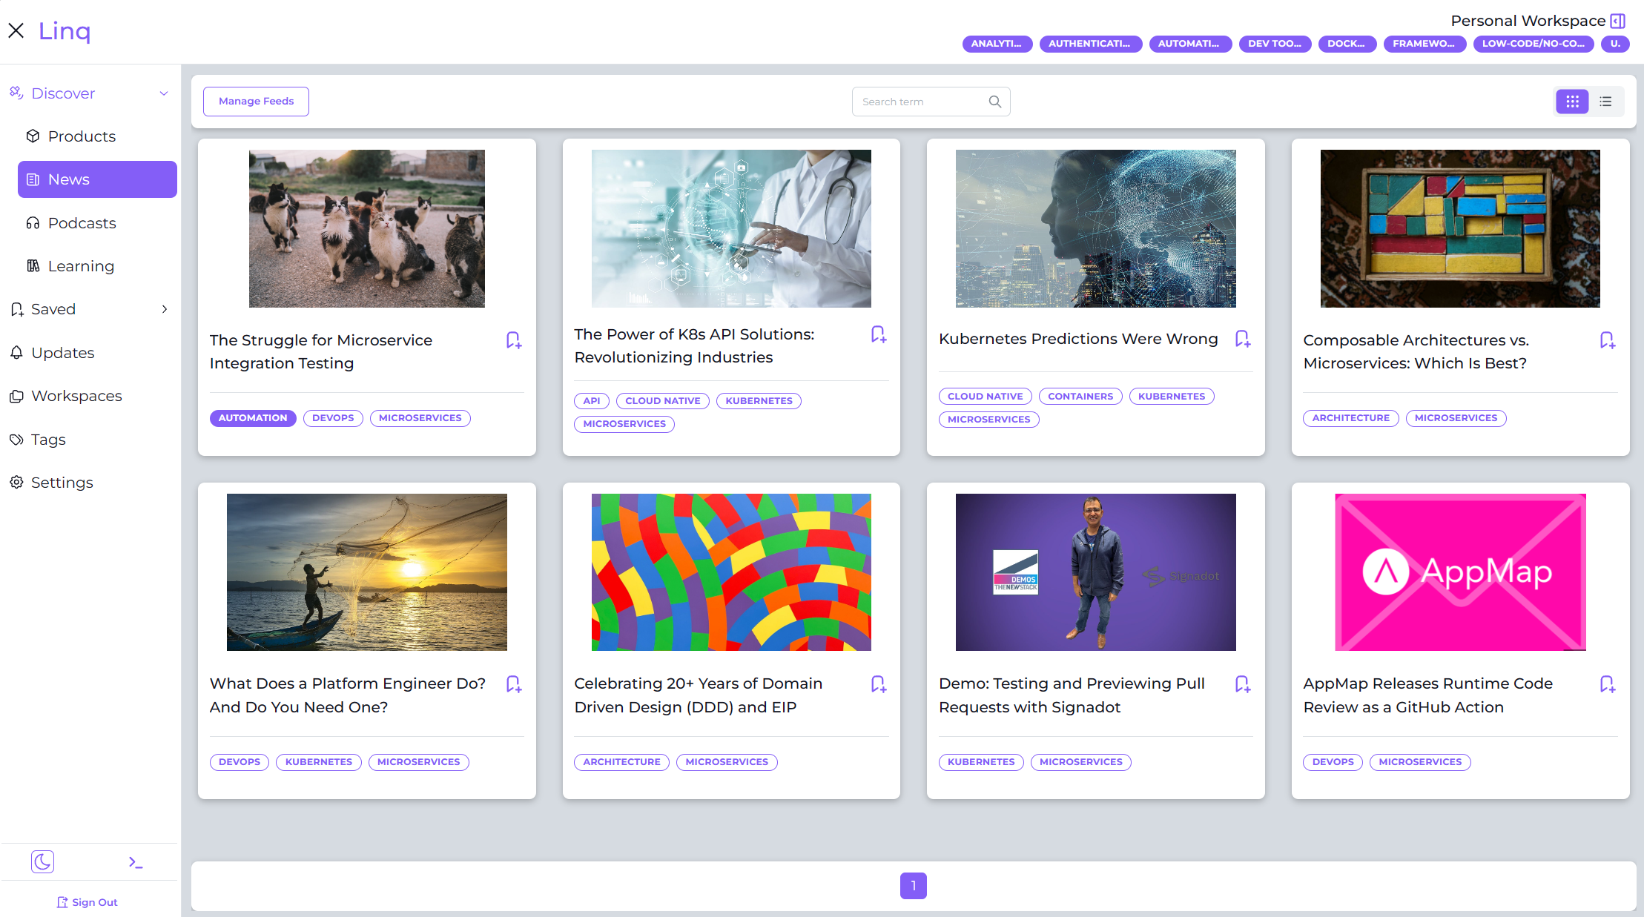Select News in the navigation menu

(x=69, y=179)
